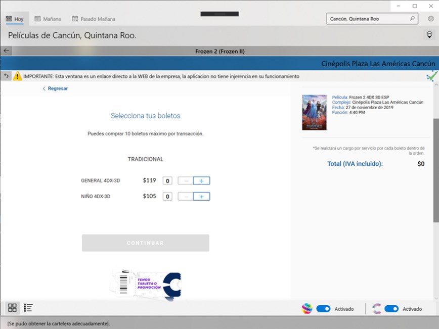Screen dimensions: 439x329
Task: Click the Regresar link
Action: [x=56, y=88]
